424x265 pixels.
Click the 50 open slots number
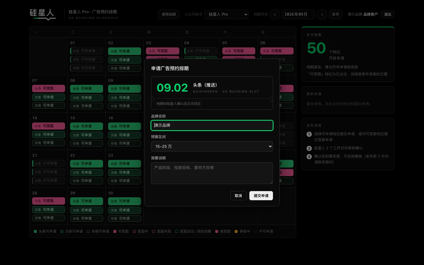[316, 48]
